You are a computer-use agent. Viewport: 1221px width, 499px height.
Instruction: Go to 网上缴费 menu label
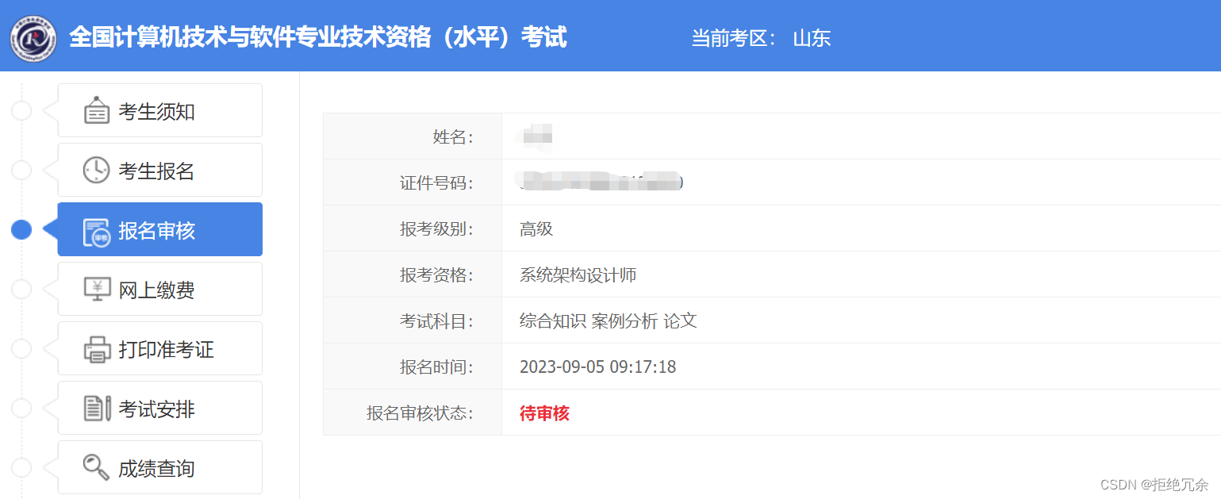pyautogui.click(x=156, y=290)
